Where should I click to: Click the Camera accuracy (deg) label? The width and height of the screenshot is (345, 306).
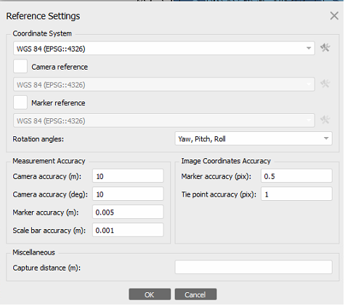pos(50,194)
